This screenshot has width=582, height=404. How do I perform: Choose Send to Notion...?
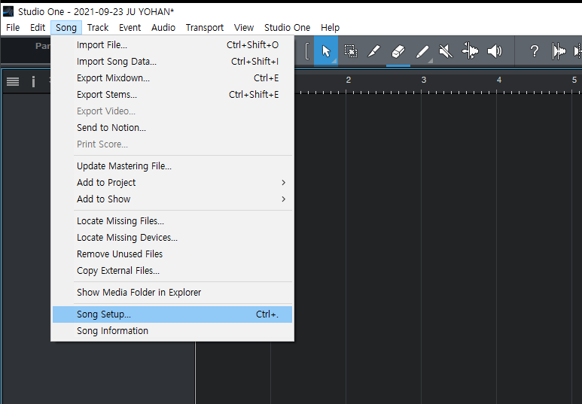[x=172, y=128]
